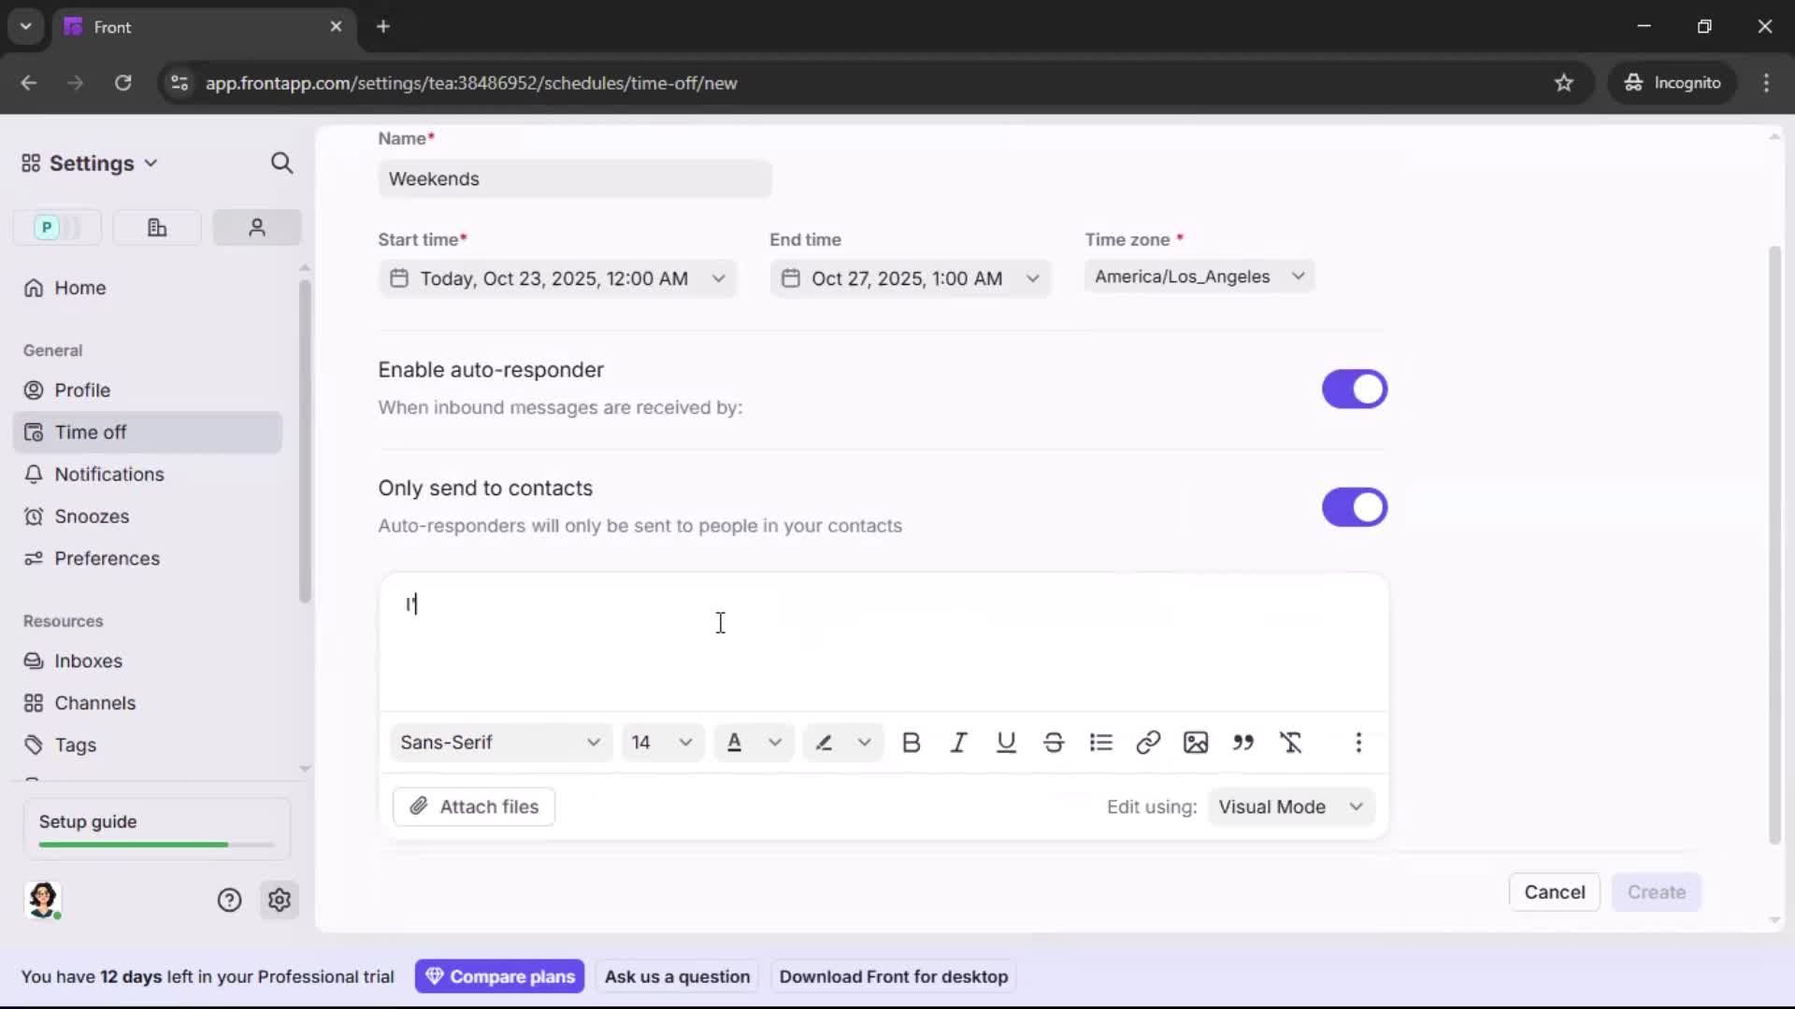Open help via the question mark icon
Viewport: 1795px width, 1009px height.
[x=229, y=900]
